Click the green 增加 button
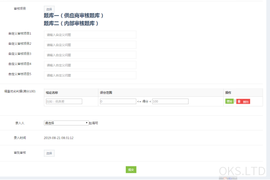 [230, 101]
